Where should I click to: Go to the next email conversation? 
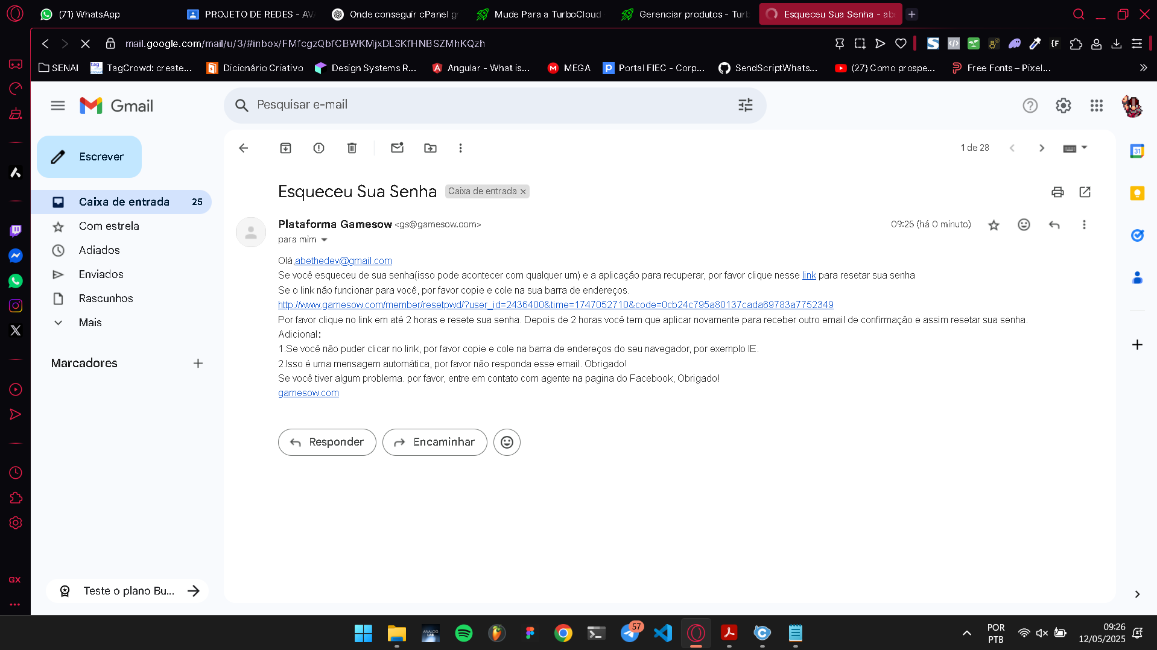click(1041, 148)
